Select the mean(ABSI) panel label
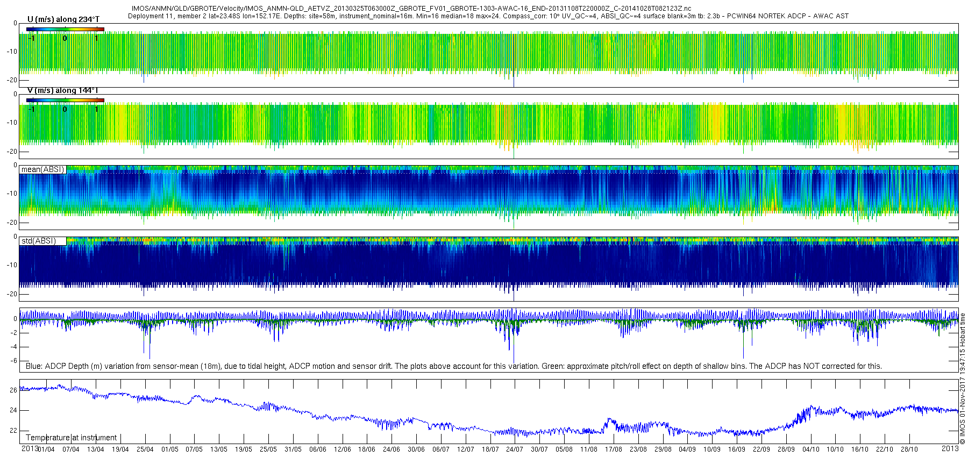The height and width of the screenshot is (457, 968). click(42, 169)
